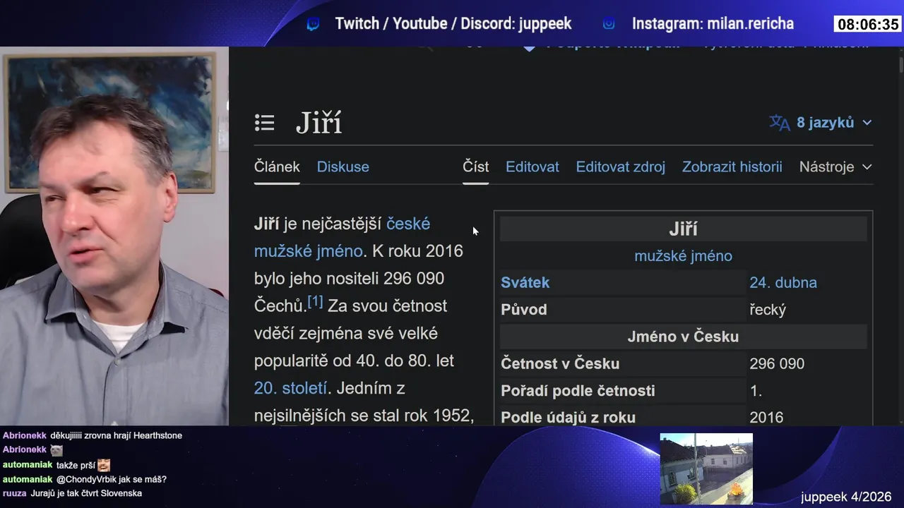The image size is (904, 508).
Task: Follow the 'mužské jméno' link in the paragraph
Action: tap(309, 251)
